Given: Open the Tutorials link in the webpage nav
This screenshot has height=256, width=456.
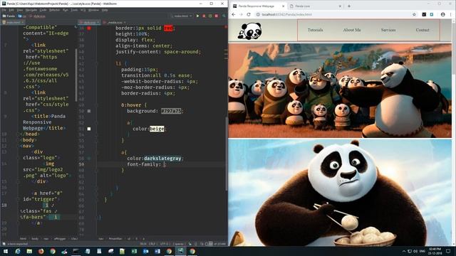Looking at the screenshot, I should click(315, 30).
